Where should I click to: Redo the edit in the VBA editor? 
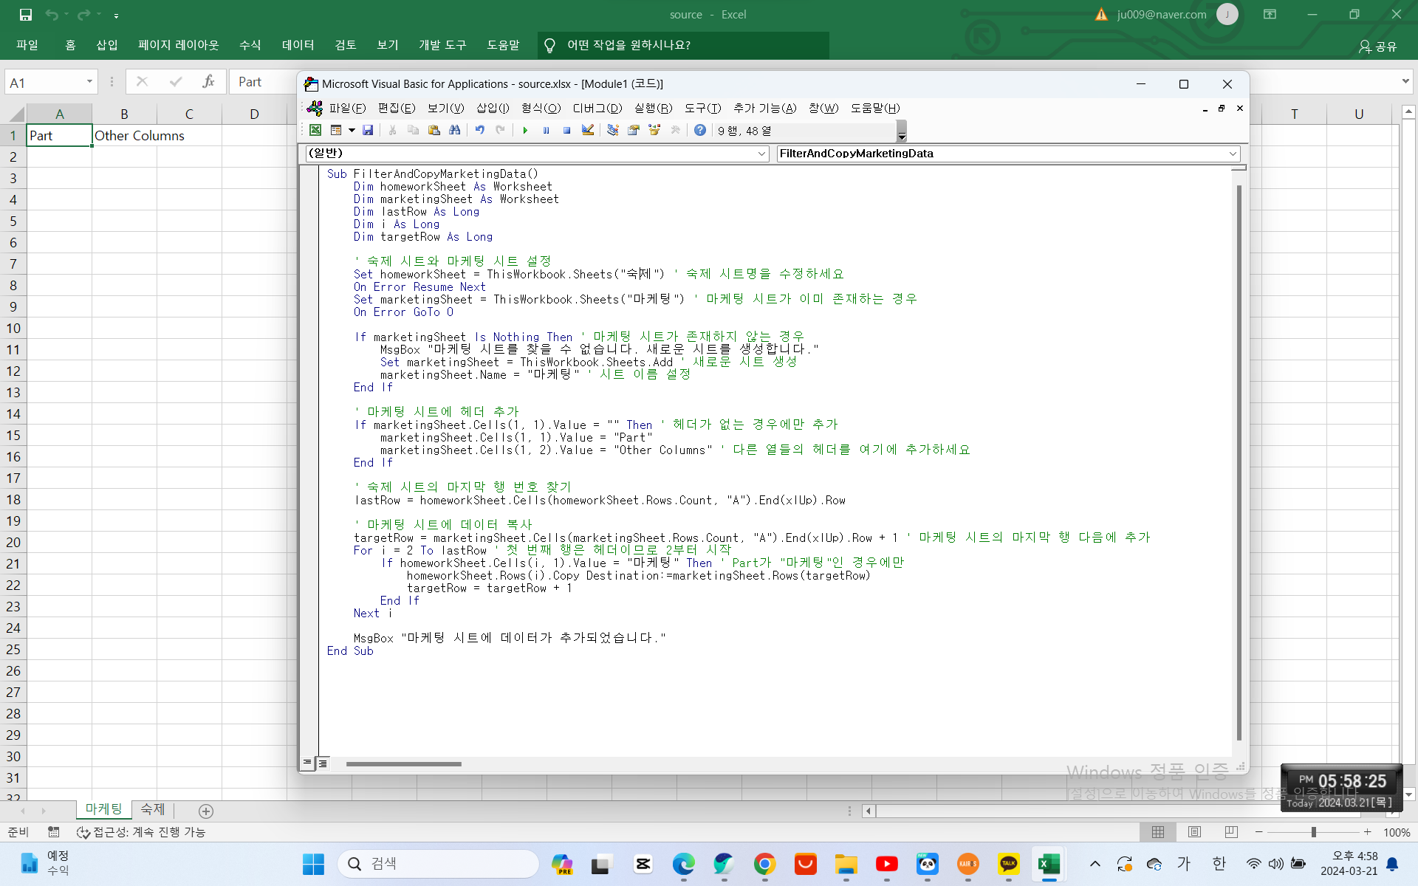(501, 131)
